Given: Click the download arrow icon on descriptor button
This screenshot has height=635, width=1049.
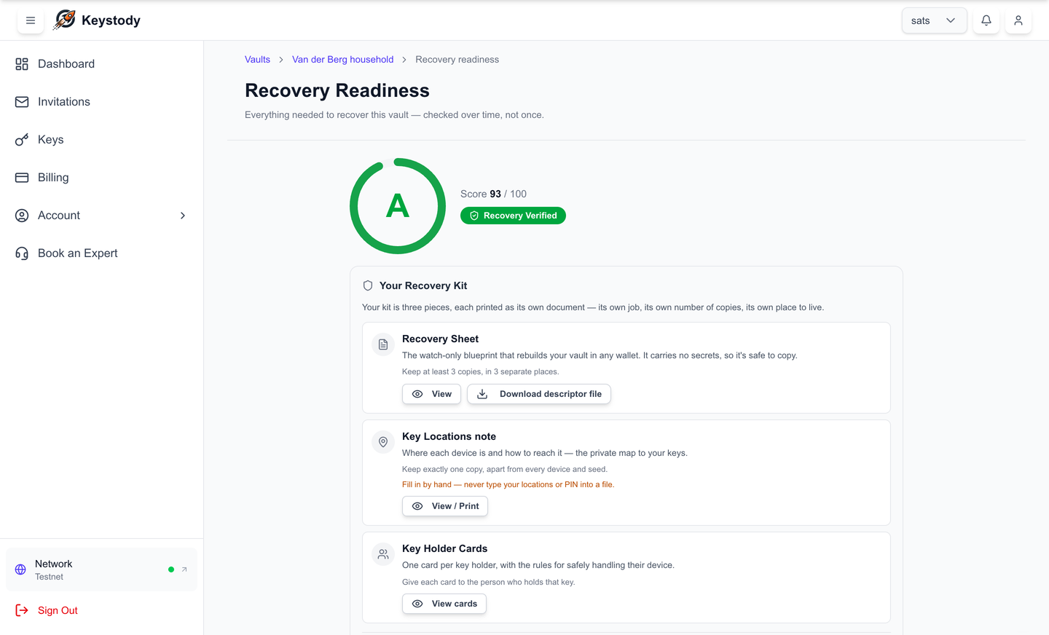Looking at the screenshot, I should point(482,394).
